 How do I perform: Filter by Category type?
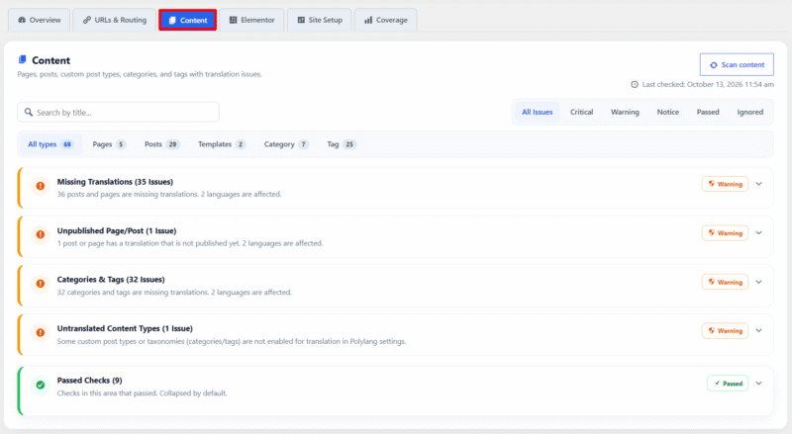[x=286, y=144]
